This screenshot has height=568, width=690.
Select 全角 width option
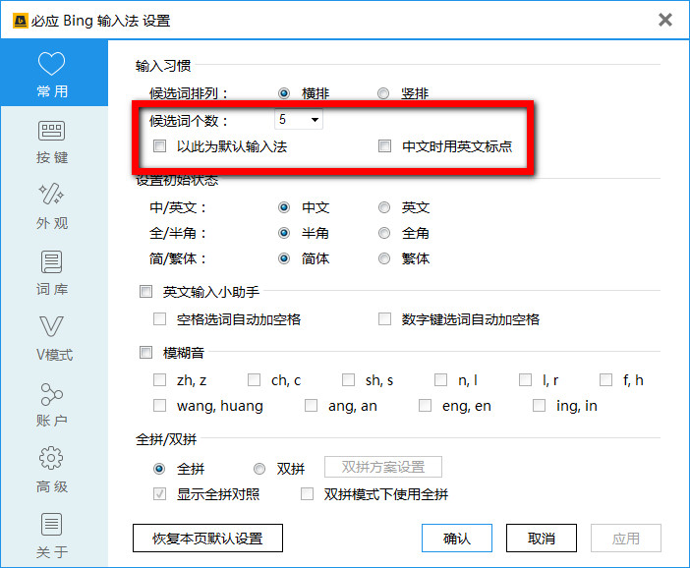[383, 233]
